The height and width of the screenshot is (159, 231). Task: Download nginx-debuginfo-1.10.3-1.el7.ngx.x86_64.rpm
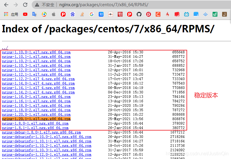47,150
